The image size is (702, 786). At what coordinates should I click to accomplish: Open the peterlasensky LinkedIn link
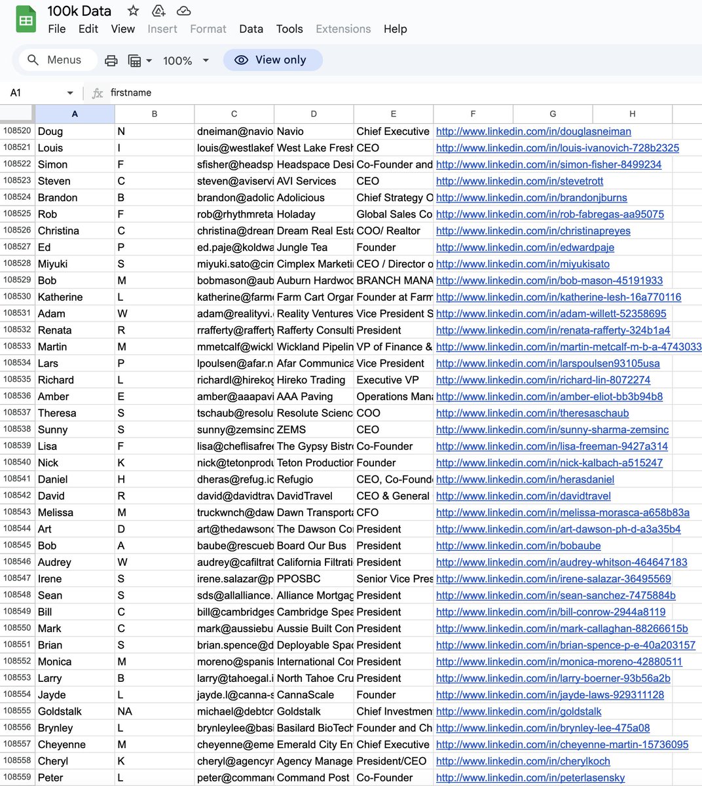530,777
